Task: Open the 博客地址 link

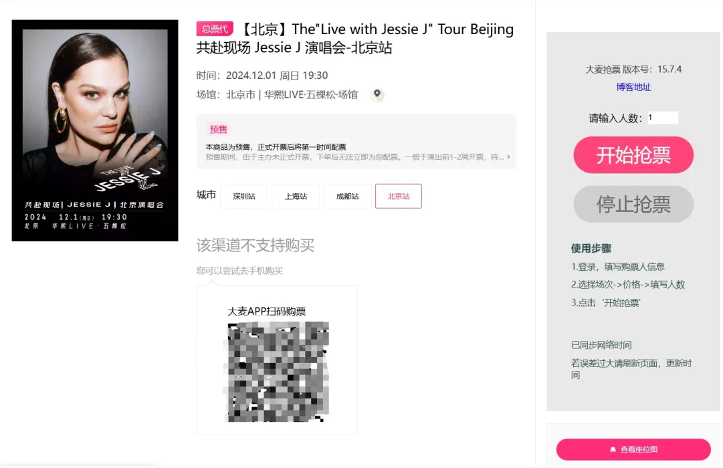Action: click(x=633, y=87)
